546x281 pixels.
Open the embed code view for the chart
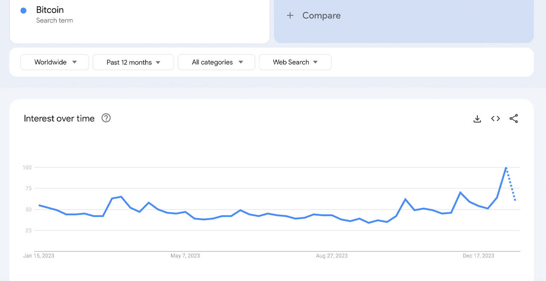(x=495, y=118)
